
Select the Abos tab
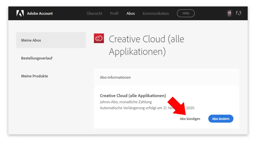(x=130, y=13)
